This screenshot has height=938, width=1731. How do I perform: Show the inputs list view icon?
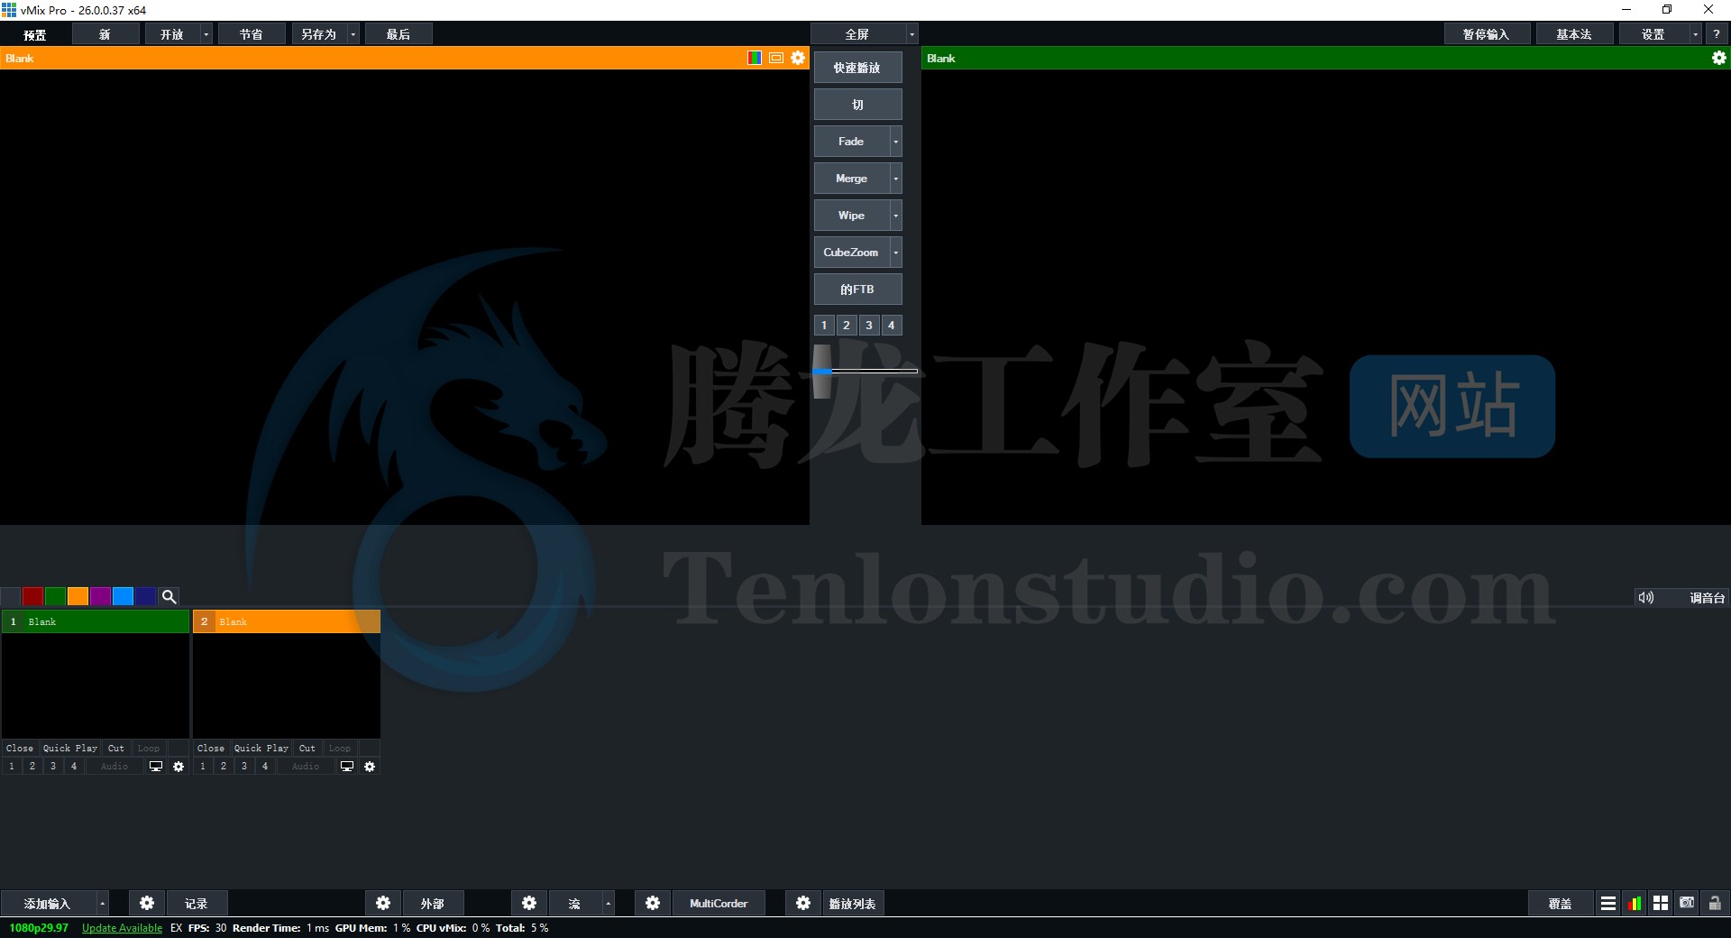(x=1608, y=903)
